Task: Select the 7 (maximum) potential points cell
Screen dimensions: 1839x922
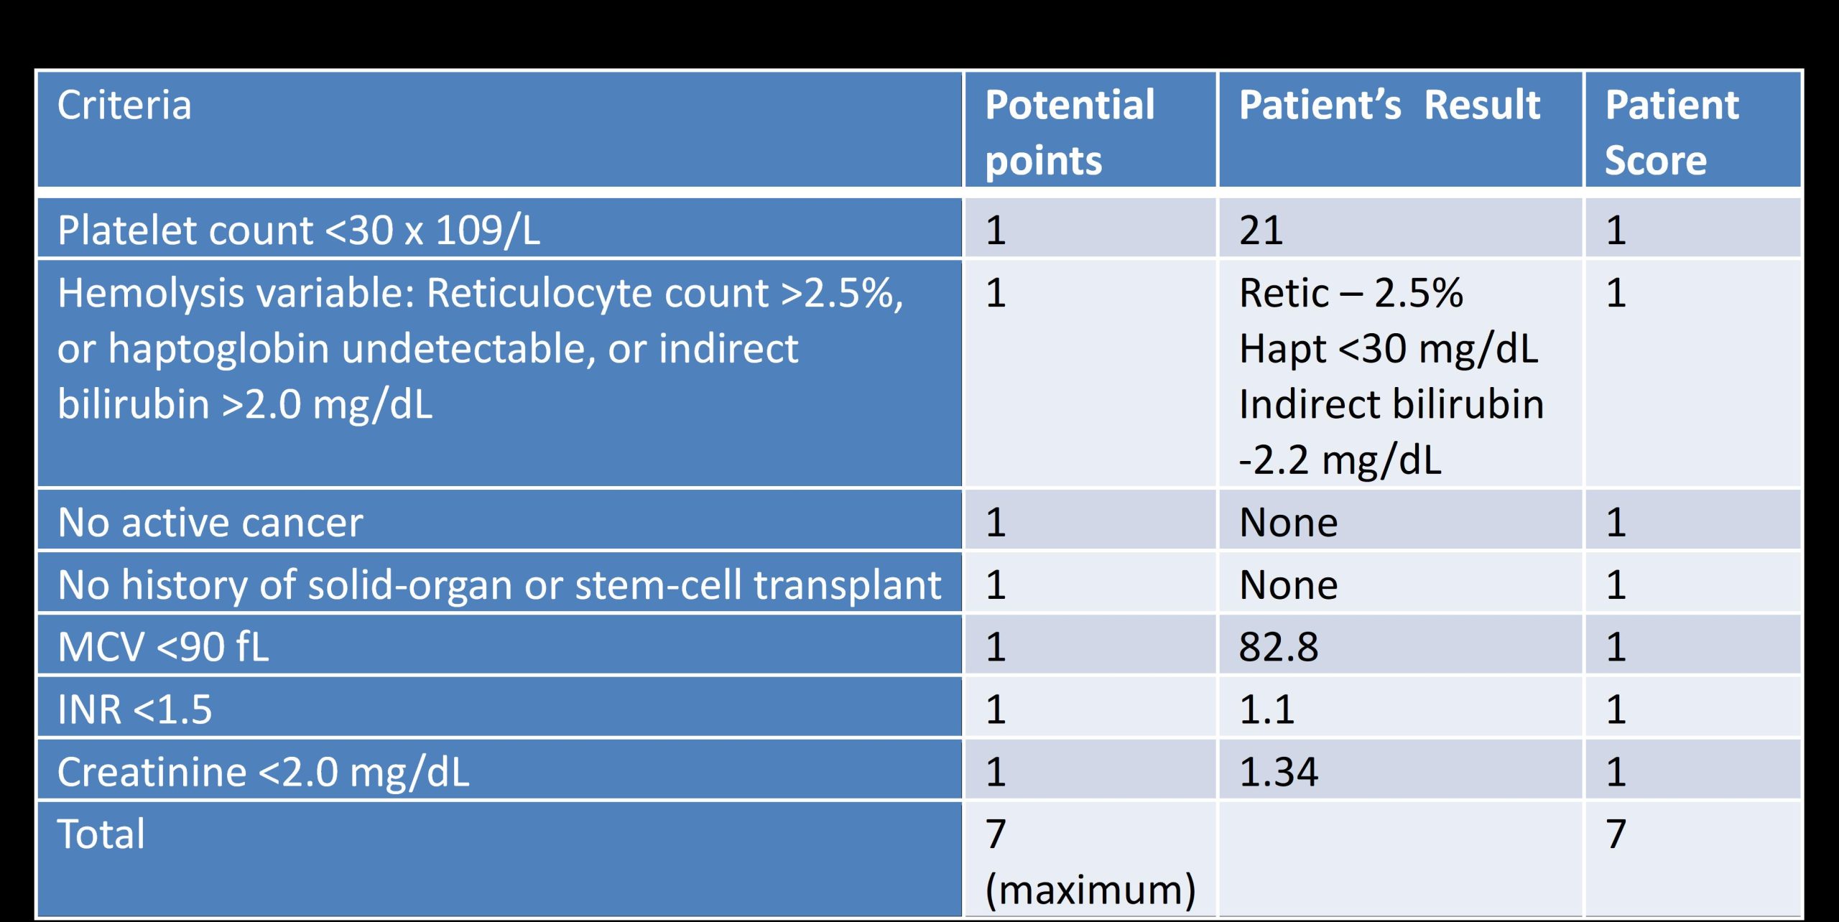Action: 1089,861
